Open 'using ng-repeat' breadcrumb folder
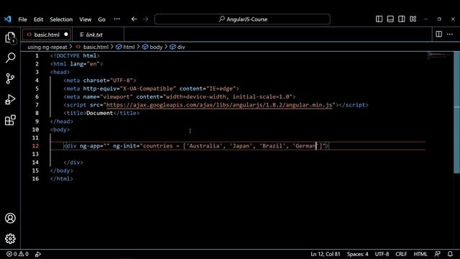 (47, 47)
